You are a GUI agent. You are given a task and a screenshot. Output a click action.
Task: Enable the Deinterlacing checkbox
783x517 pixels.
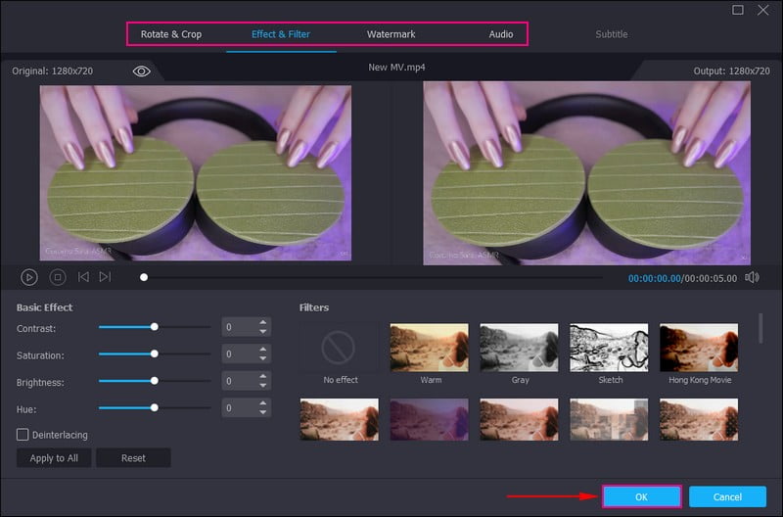coord(23,434)
